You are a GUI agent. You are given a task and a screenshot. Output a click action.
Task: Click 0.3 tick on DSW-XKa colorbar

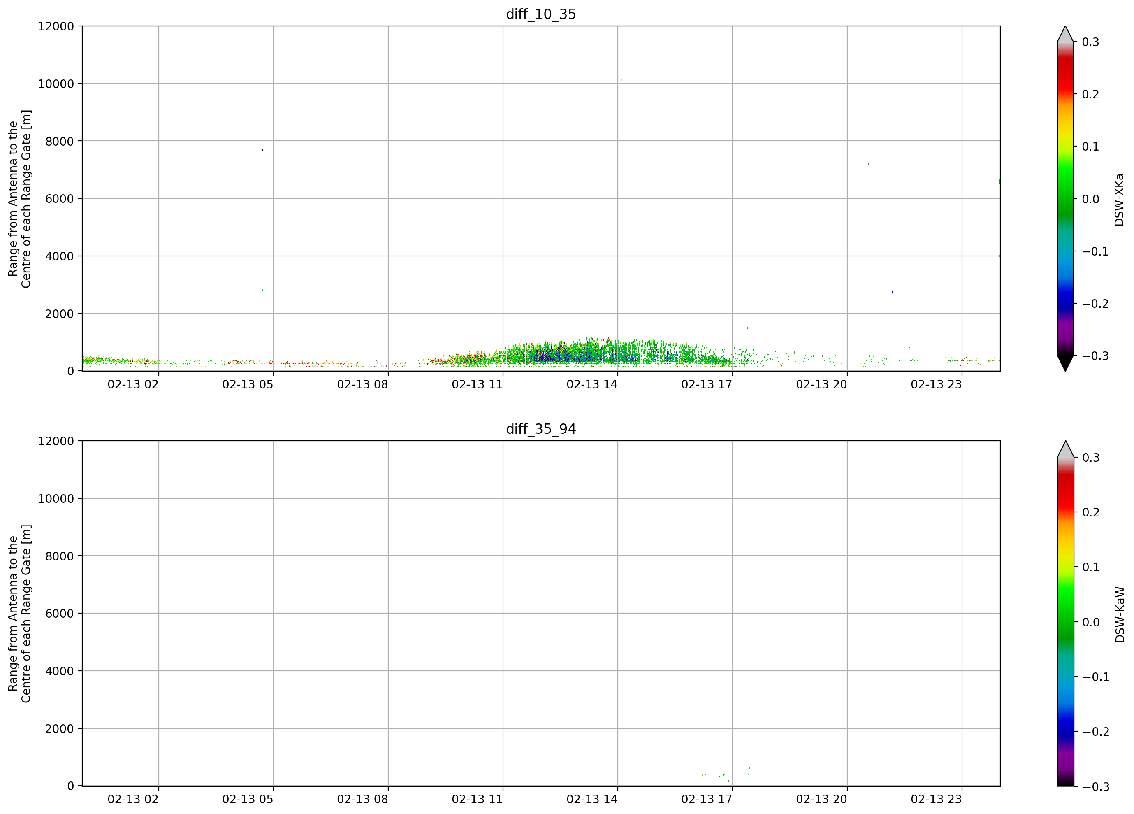point(1090,42)
